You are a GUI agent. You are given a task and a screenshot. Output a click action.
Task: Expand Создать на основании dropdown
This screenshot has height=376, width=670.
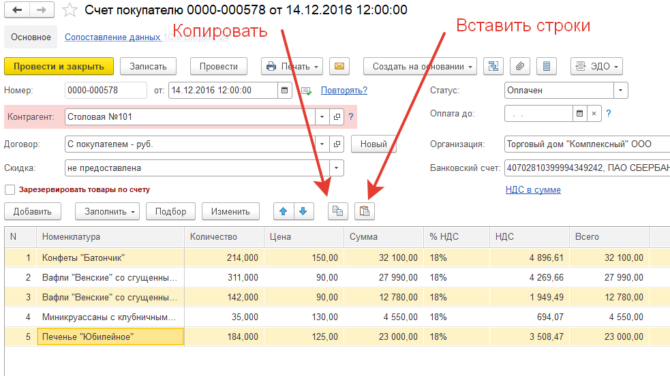coord(420,66)
